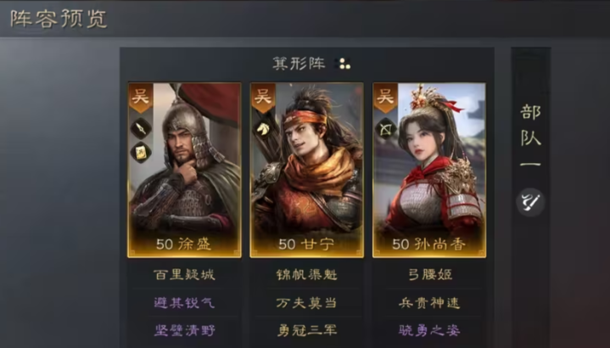Click the edit brush icon under 部队一
This screenshot has width=610, height=348.
530,202
